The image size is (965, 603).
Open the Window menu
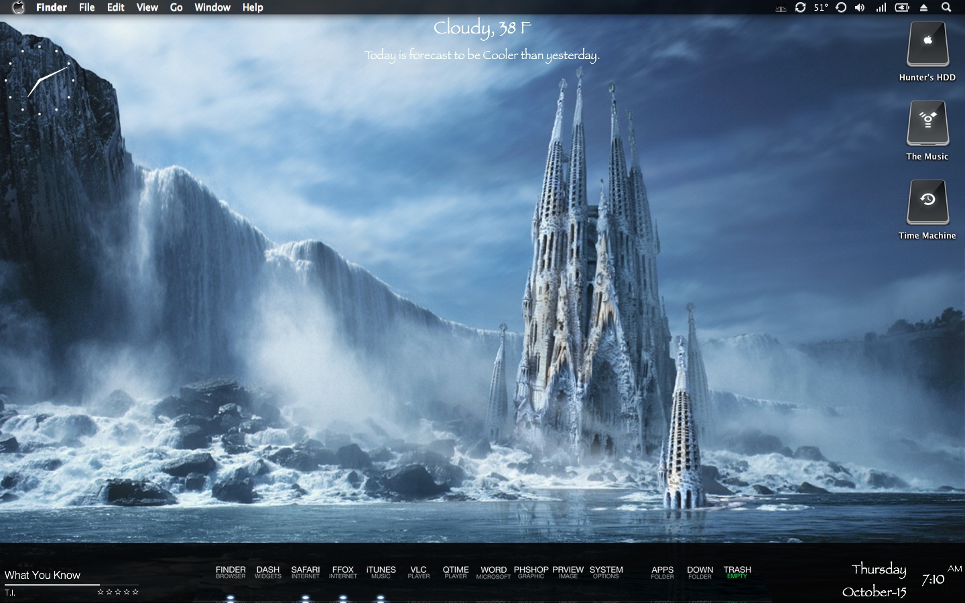pos(212,7)
